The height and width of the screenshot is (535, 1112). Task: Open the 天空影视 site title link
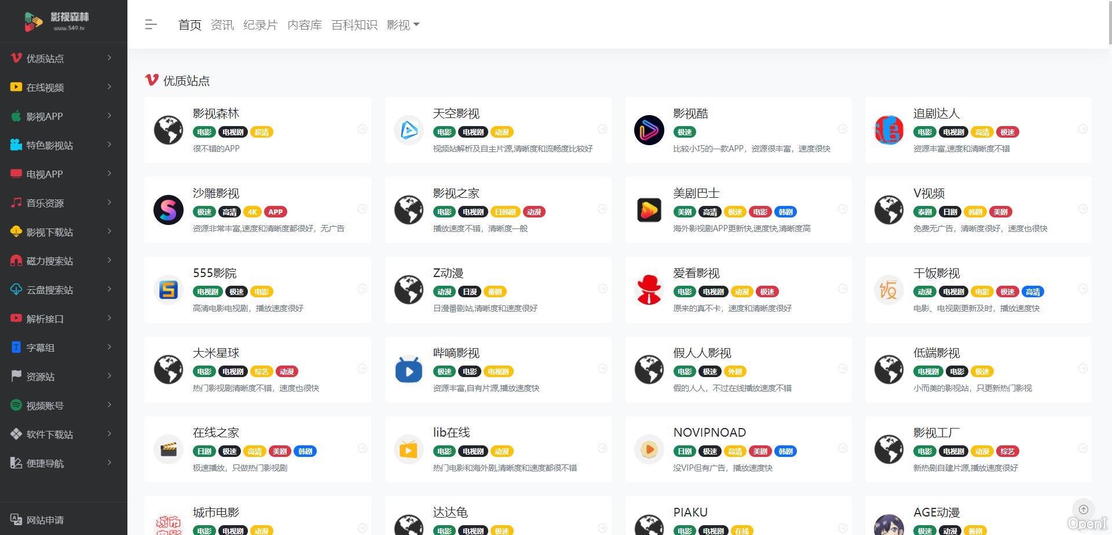click(x=456, y=113)
